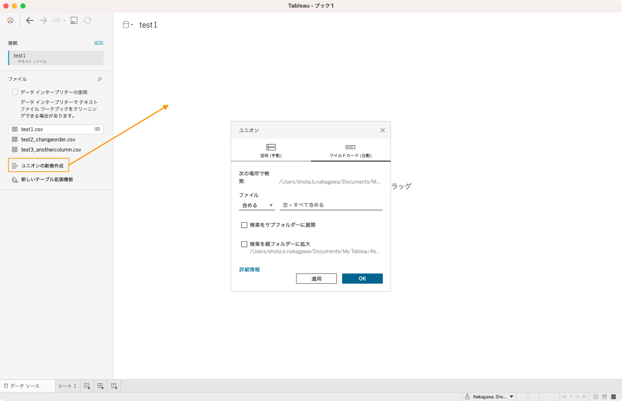Close the ユニオン dialog
This screenshot has width=622, height=401.
tap(383, 130)
